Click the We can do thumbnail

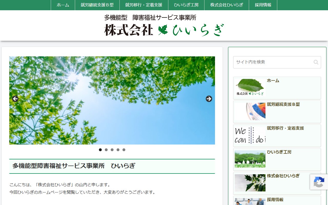point(250,135)
